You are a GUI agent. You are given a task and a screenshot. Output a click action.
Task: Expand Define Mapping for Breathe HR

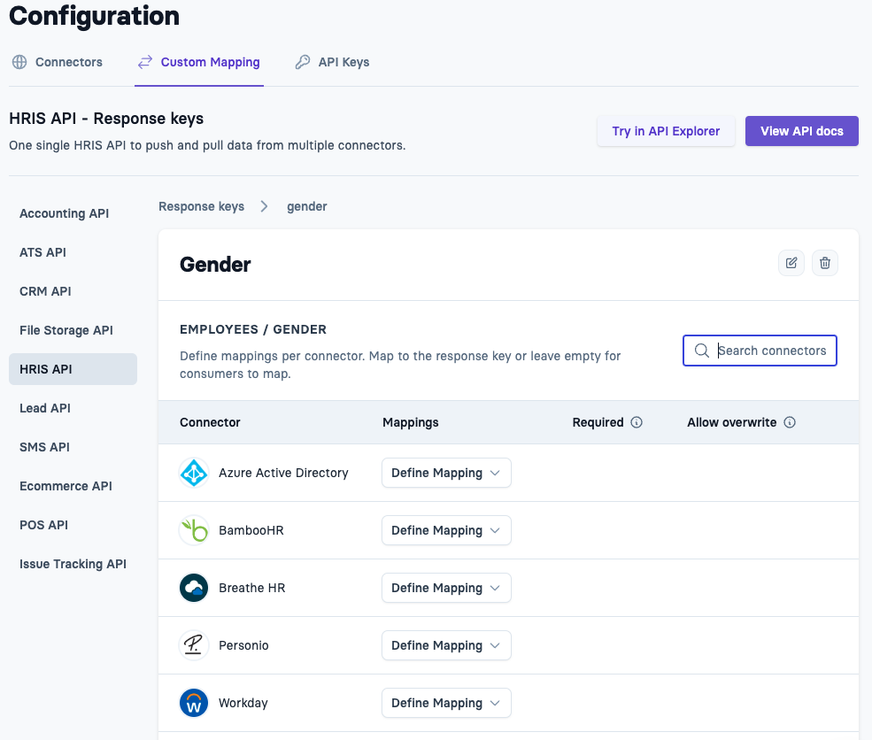click(446, 588)
